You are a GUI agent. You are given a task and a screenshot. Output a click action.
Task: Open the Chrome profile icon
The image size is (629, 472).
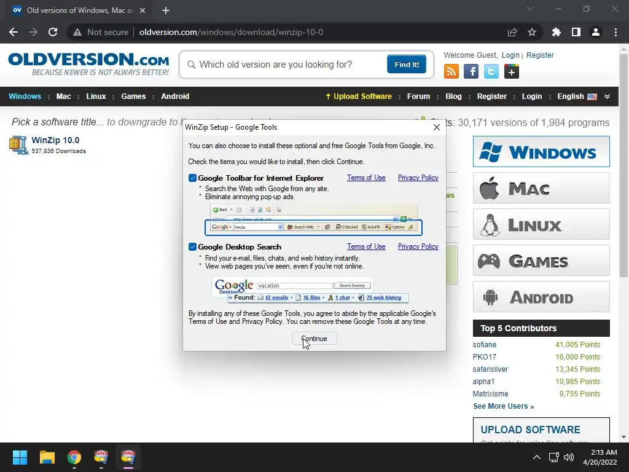coord(596,32)
